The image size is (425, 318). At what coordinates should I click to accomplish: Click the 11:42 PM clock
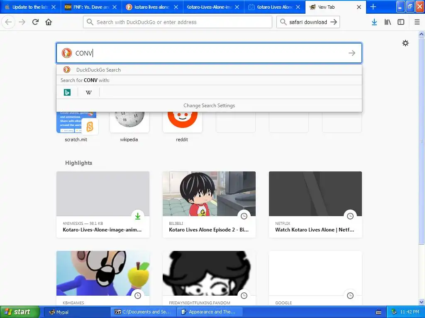409,312
